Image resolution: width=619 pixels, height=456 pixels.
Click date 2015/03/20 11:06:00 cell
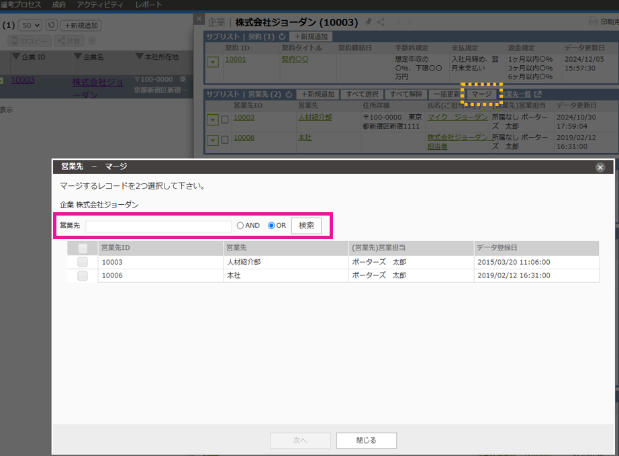(536, 262)
